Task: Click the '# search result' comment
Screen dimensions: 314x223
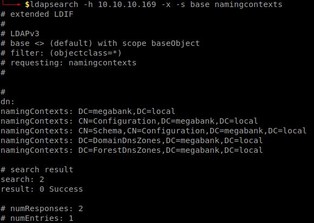Action: coord(37,170)
